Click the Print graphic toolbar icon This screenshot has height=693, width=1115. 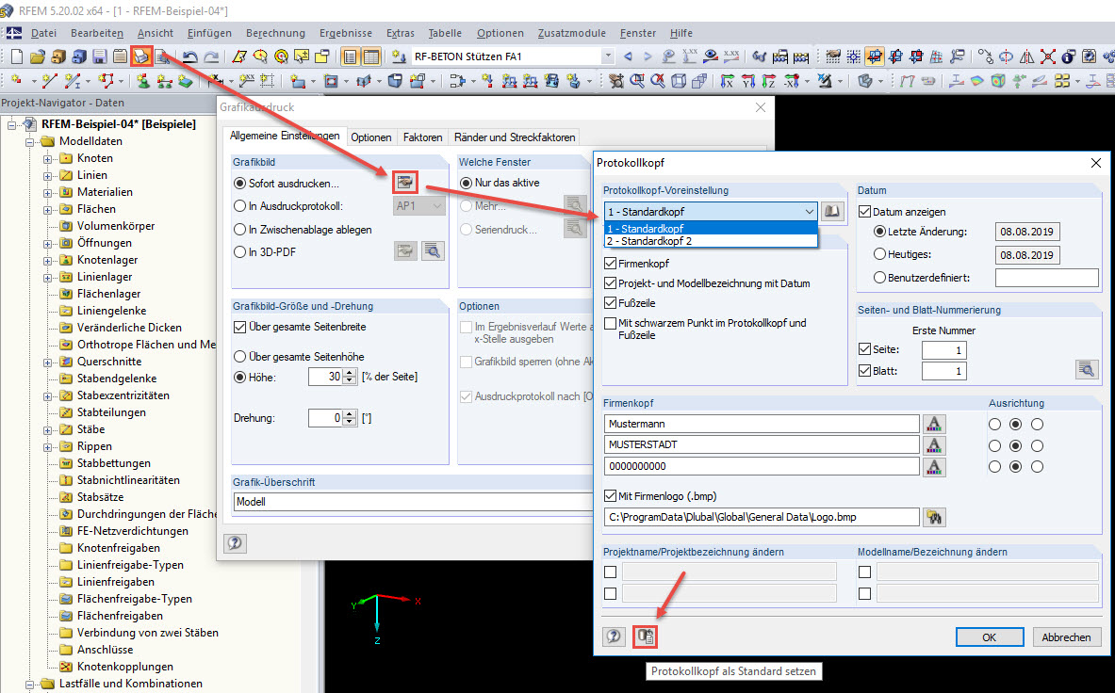click(141, 56)
